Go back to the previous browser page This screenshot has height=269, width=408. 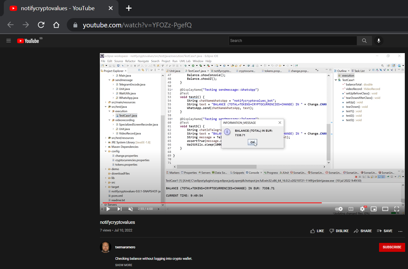click(x=10, y=25)
